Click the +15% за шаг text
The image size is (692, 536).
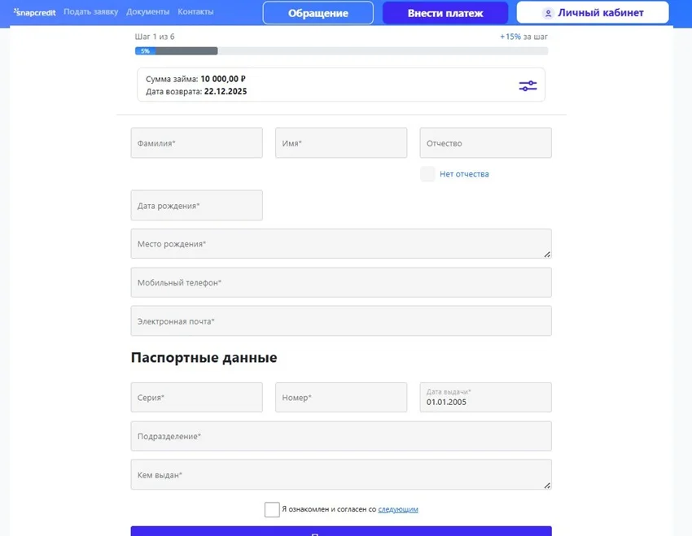coord(523,37)
